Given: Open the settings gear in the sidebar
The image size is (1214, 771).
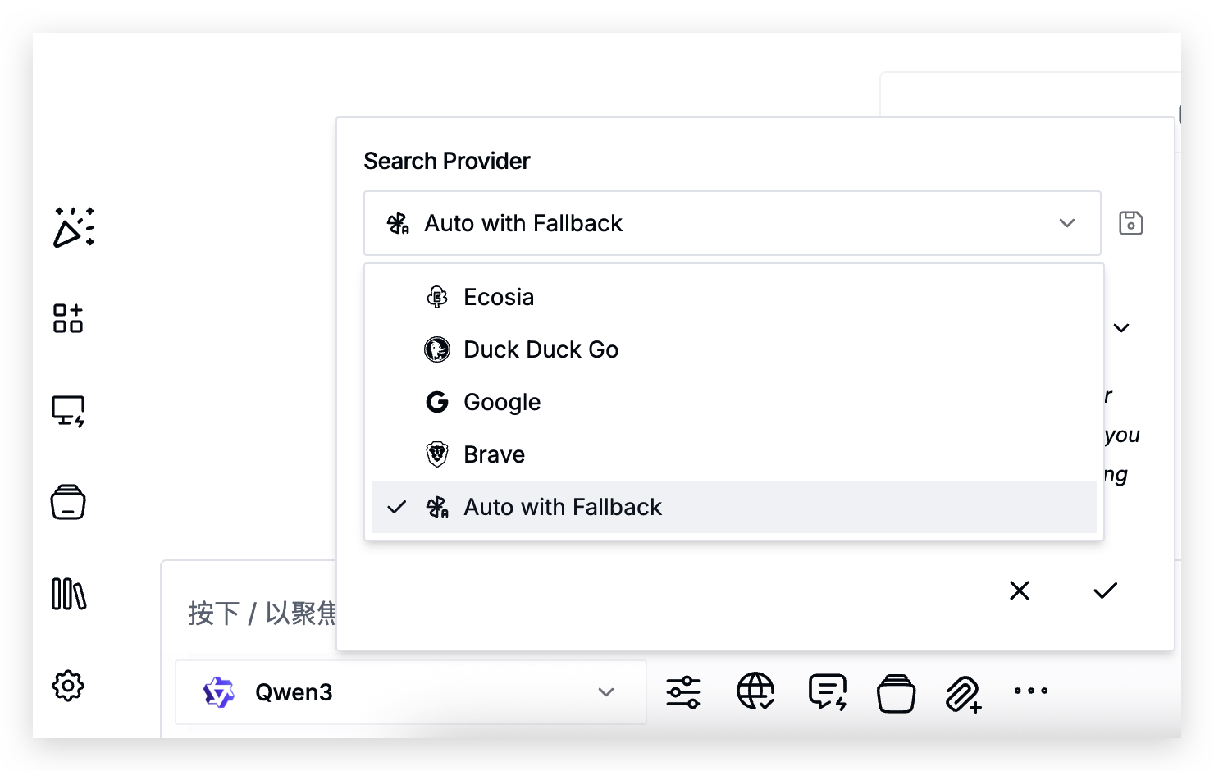Looking at the screenshot, I should (x=68, y=686).
